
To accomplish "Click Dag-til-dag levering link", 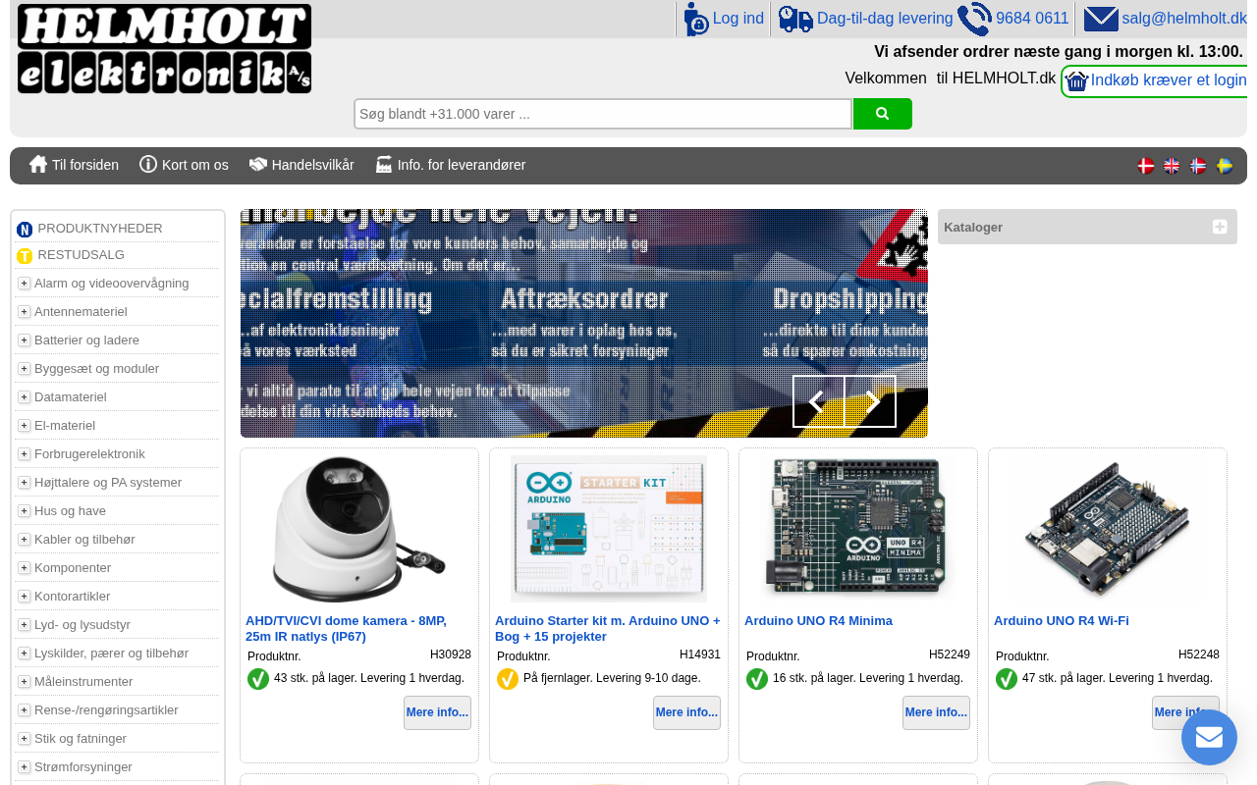I will point(885,19).
